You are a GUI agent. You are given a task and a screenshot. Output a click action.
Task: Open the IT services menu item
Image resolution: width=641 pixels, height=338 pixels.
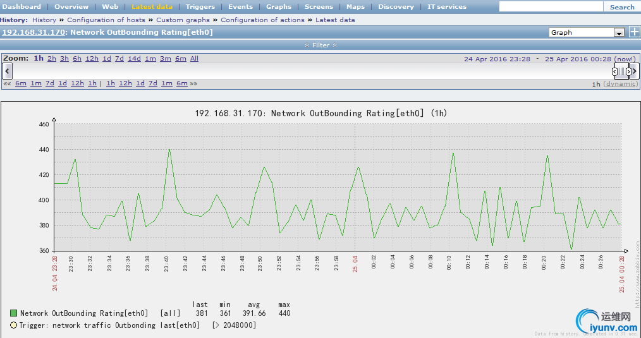click(x=447, y=6)
